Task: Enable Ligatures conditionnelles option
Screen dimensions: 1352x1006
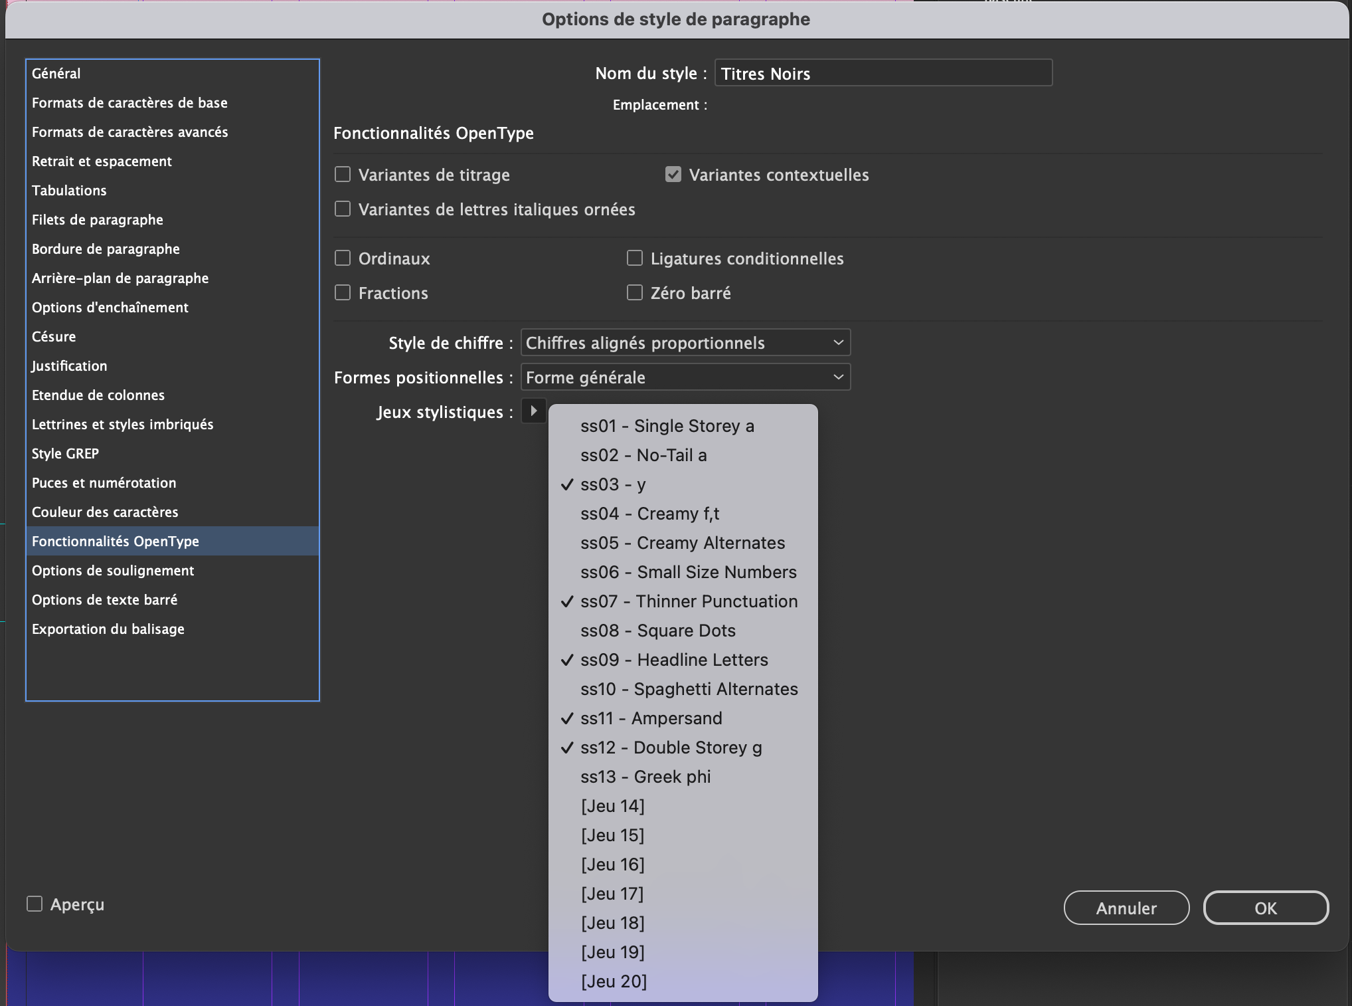Action: [x=635, y=258]
